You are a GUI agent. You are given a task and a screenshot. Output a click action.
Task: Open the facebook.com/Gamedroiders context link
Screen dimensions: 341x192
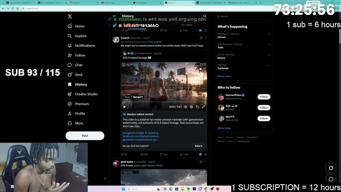click(141, 136)
